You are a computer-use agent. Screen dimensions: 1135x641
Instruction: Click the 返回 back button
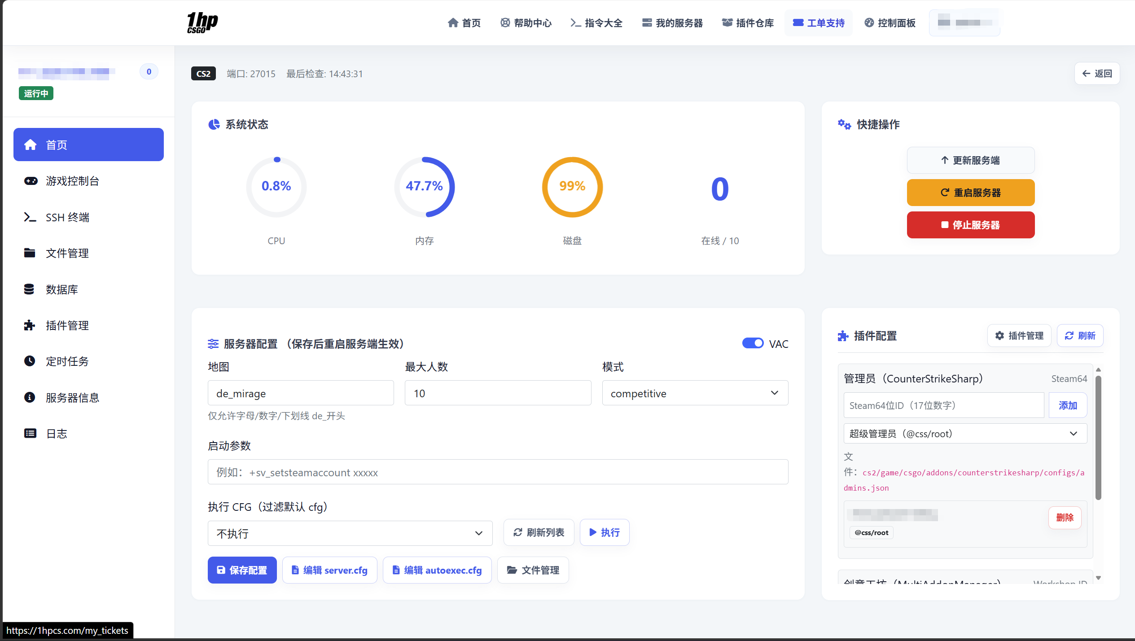coord(1097,74)
